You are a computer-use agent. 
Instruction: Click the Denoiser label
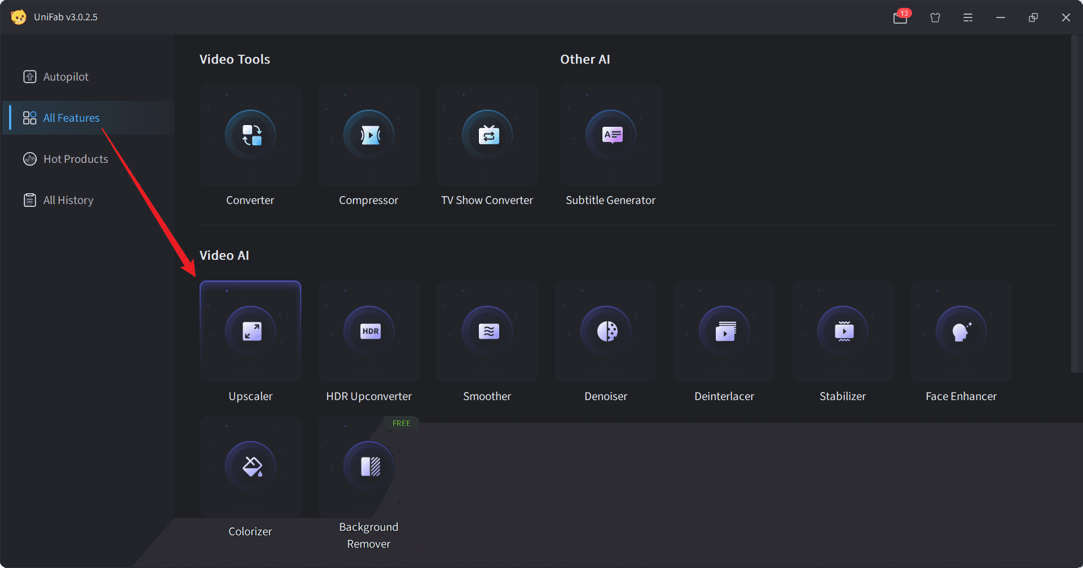[606, 396]
